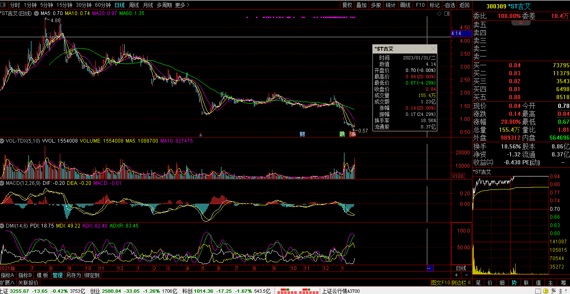The image size is (570, 294).
Task: Close the *ST吉艾 data info popup
Action: [x=433, y=49]
